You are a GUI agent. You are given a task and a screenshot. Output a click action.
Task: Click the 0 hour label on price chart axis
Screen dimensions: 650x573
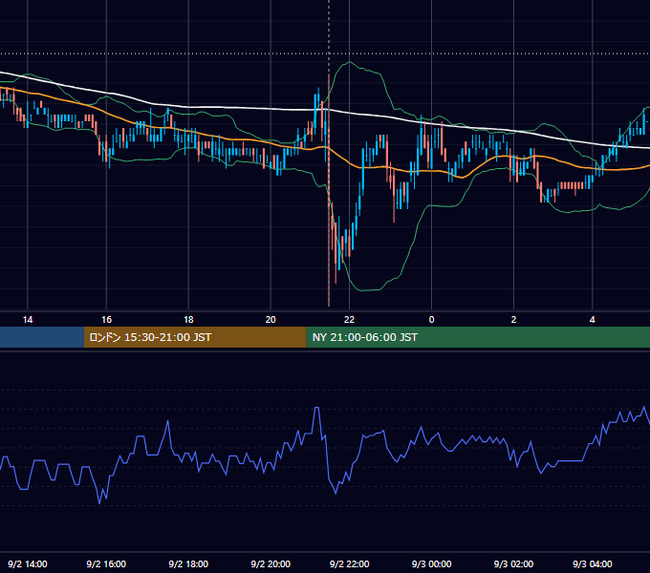click(x=431, y=320)
